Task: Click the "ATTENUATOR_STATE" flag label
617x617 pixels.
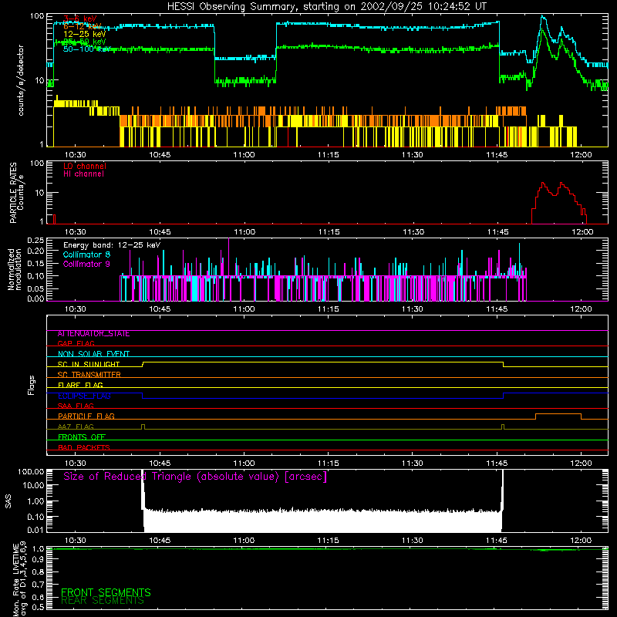Action: [93, 333]
